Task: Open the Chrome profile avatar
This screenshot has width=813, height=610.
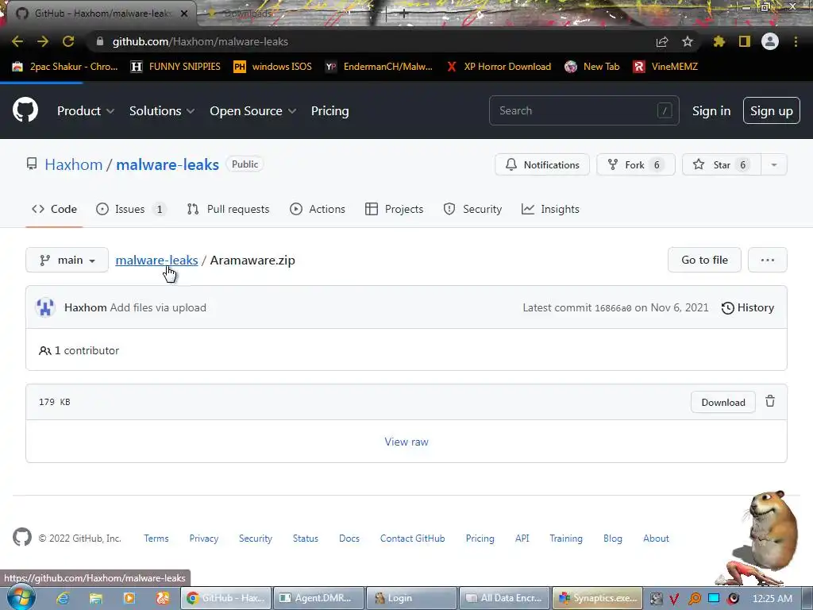Action: [770, 41]
